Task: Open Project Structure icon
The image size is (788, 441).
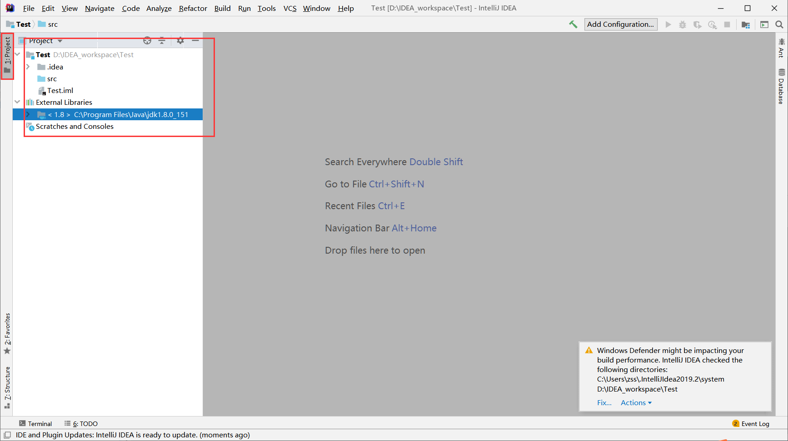Action: 746,24
